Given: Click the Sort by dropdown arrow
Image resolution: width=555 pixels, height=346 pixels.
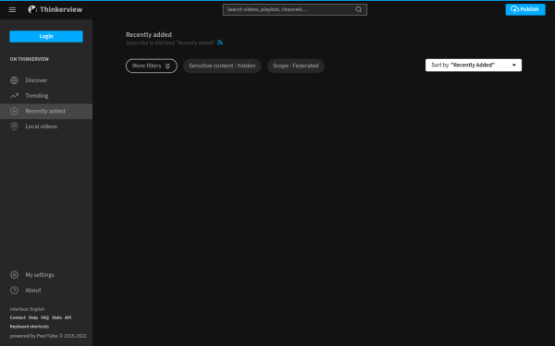Looking at the screenshot, I should pyautogui.click(x=514, y=66).
